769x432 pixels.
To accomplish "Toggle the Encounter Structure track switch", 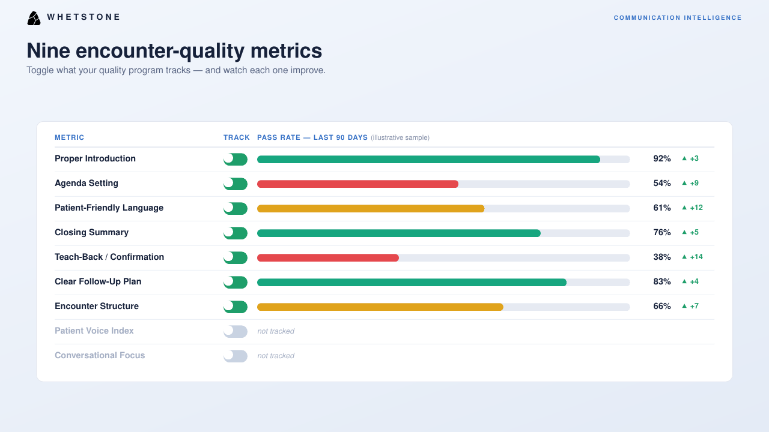I will click(x=236, y=307).
